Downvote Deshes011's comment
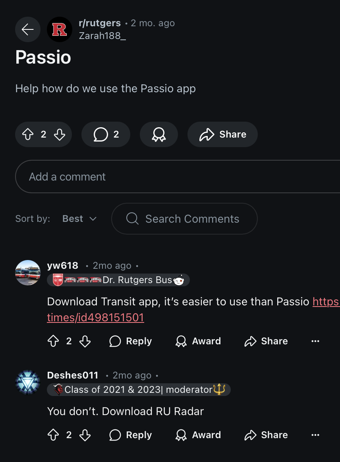The height and width of the screenshot is (462, 340). click(85, 435)
